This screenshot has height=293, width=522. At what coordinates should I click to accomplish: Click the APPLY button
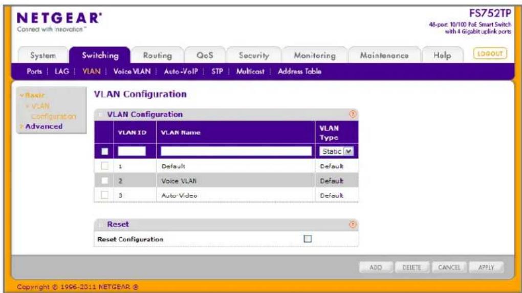click(486, 267)
